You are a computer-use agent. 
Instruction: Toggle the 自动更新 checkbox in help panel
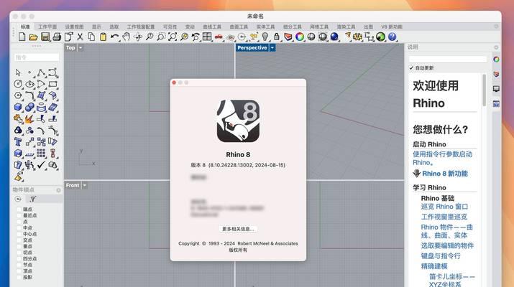coord(411,67)
